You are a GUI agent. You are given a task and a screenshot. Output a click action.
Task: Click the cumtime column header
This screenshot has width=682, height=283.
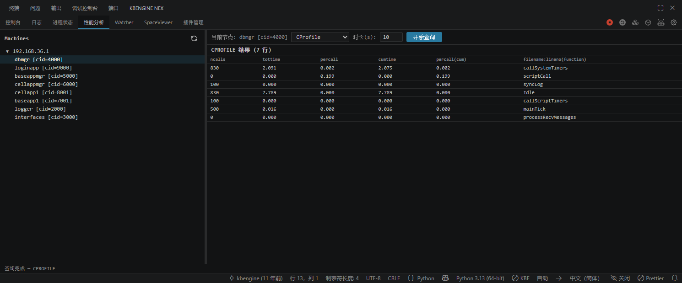(388, 59)
